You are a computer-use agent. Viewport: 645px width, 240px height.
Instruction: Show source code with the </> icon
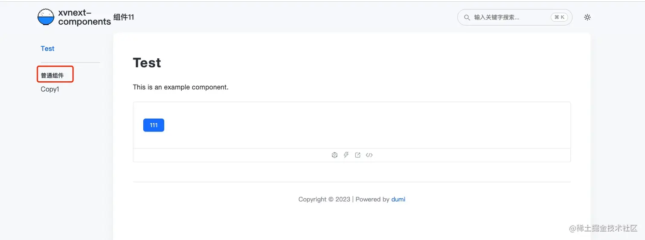pos(369,155)
